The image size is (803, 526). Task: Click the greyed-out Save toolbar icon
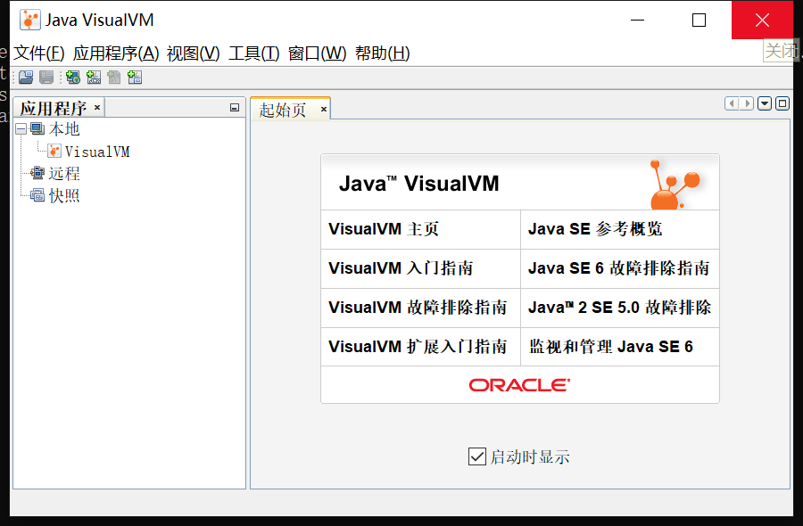click(x=46, y=78)
